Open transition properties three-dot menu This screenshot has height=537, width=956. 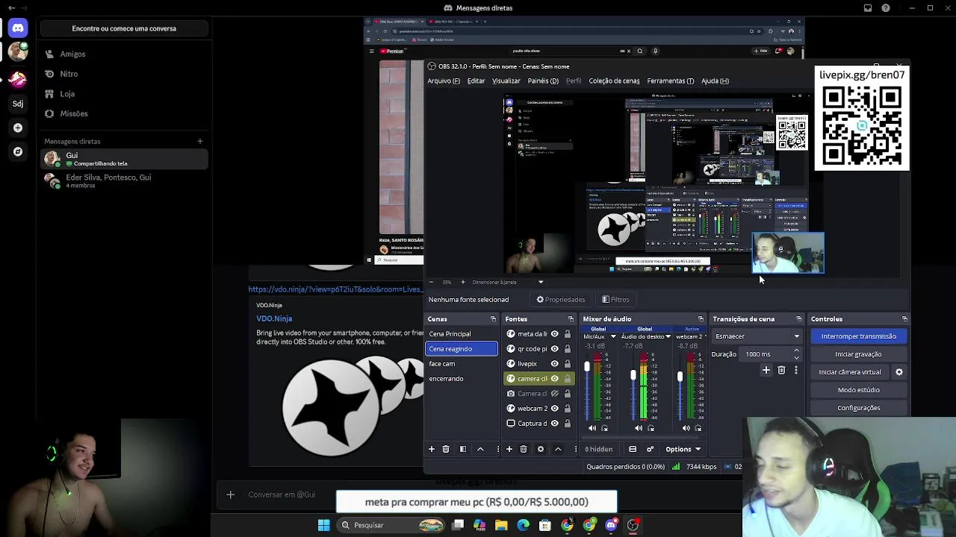[796, 370]
